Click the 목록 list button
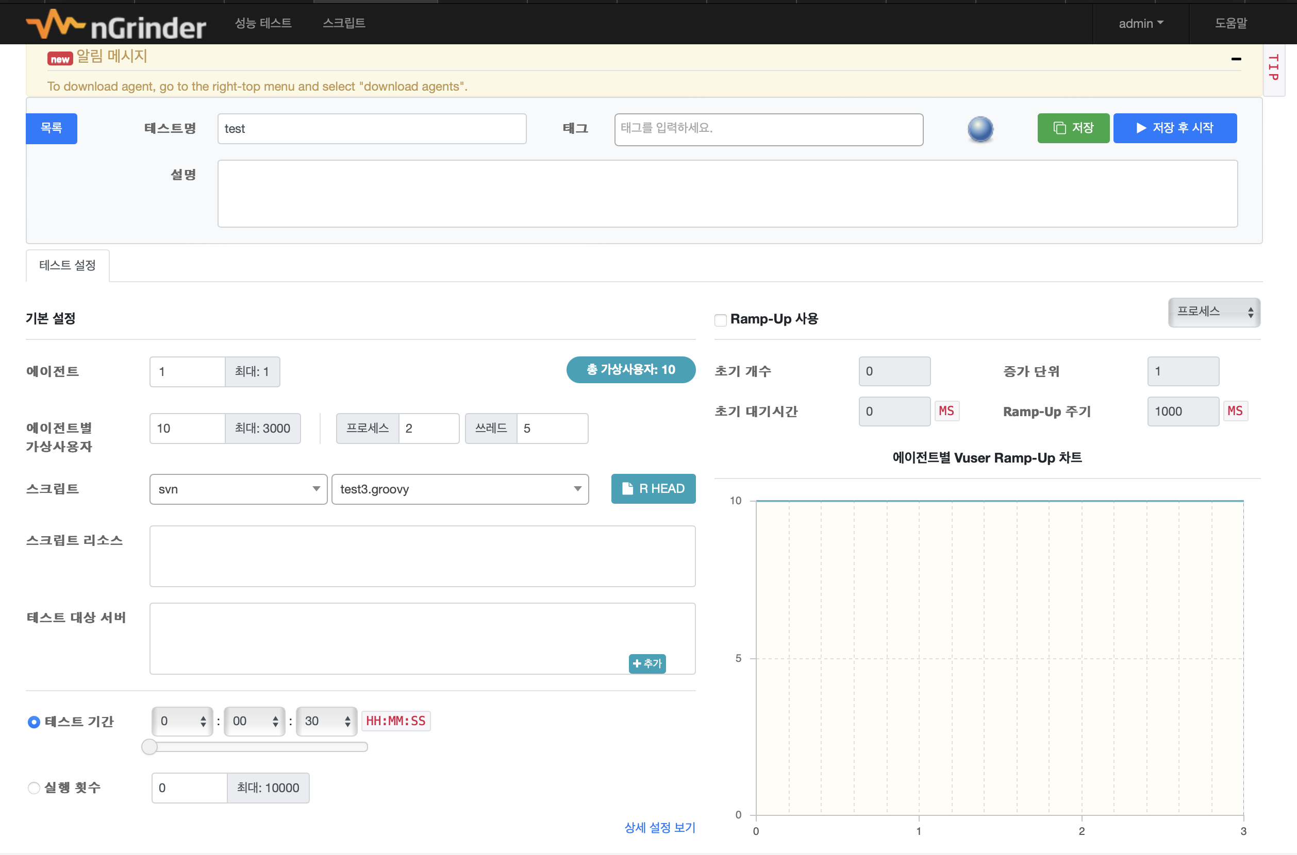 click(51, 128)
